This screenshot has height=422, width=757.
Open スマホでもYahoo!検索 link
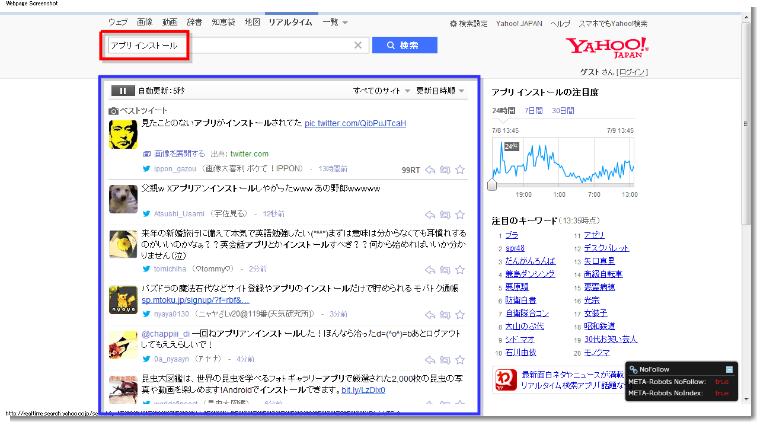(613, 24)
